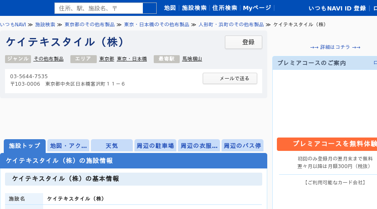
Task: Open the 施設検索 menu item
Action: pyautogui.click(x=194, y=8)
